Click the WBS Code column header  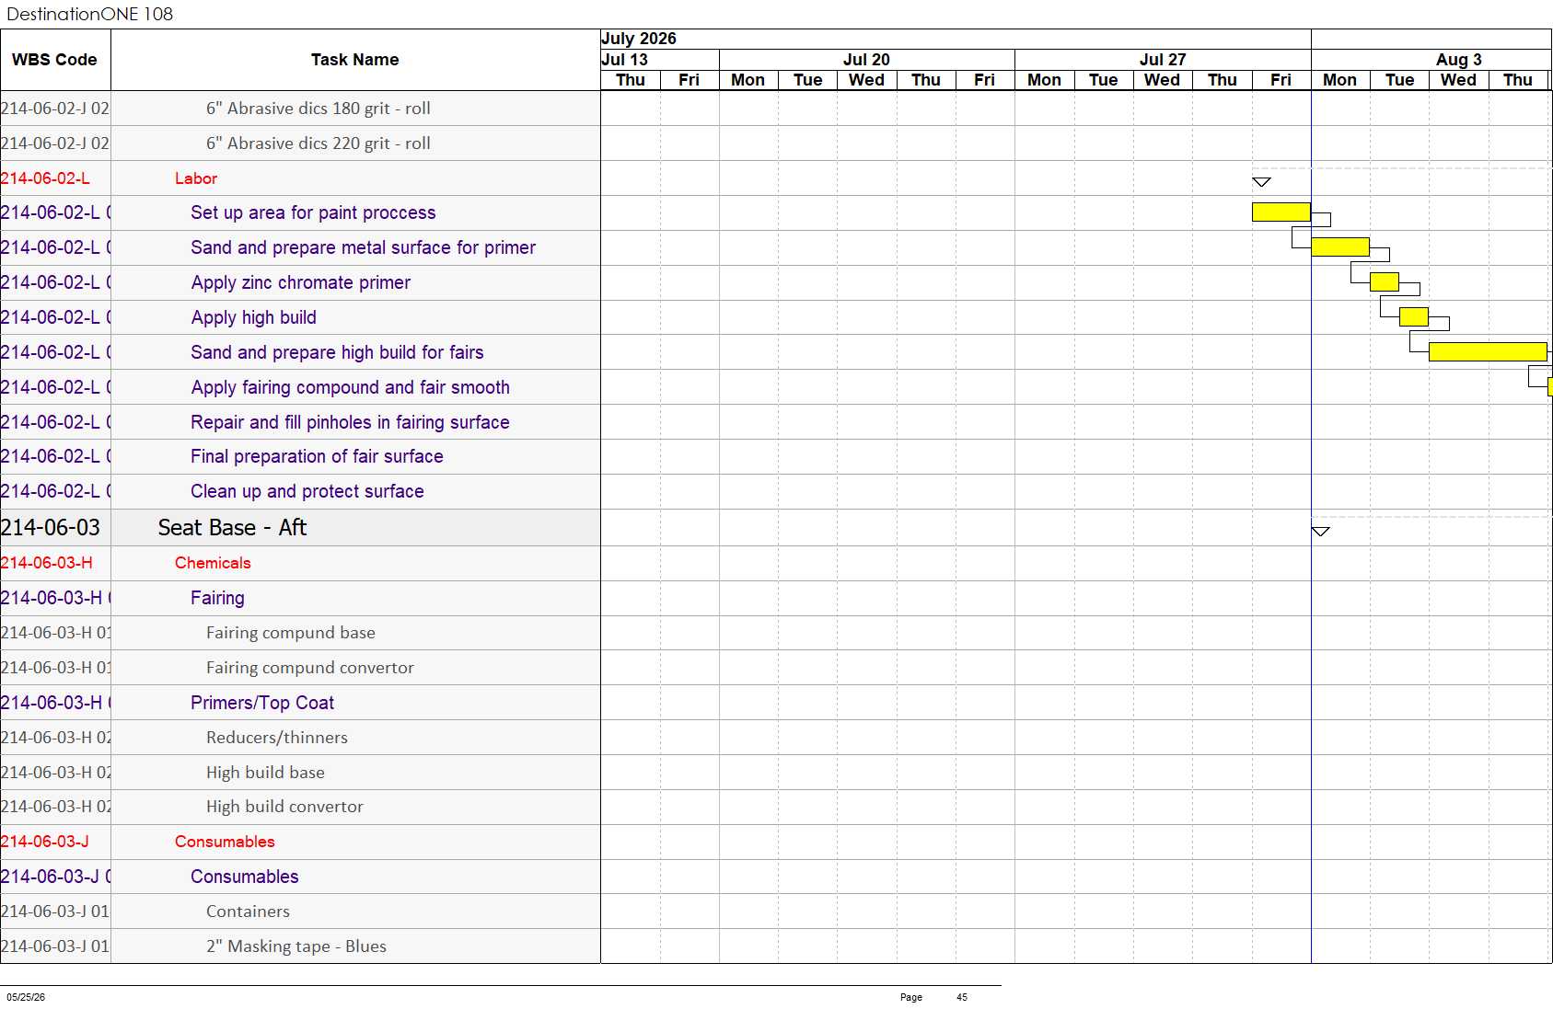point(55,60)
